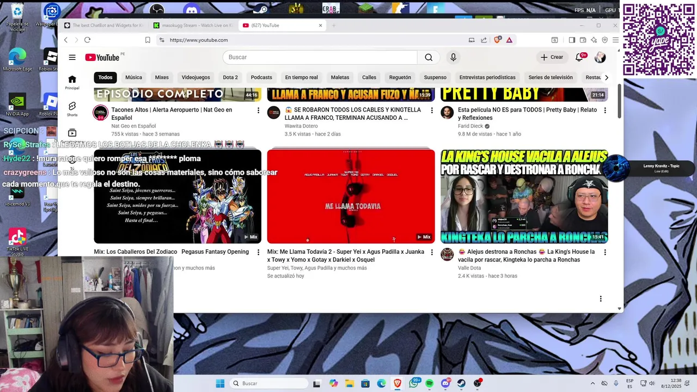Open Brave VPN shield icon

coord(604,40)
